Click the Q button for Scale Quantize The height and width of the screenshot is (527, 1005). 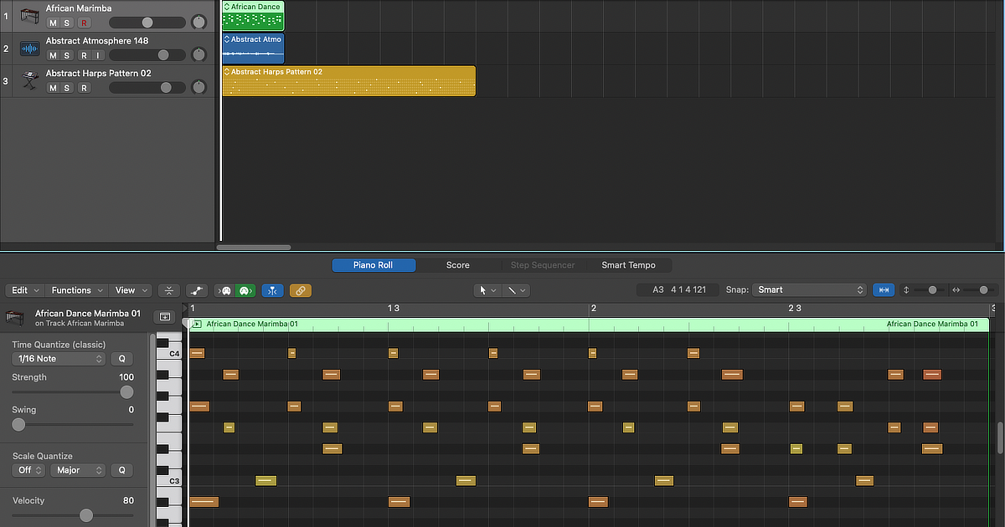(x=121, y=470)
